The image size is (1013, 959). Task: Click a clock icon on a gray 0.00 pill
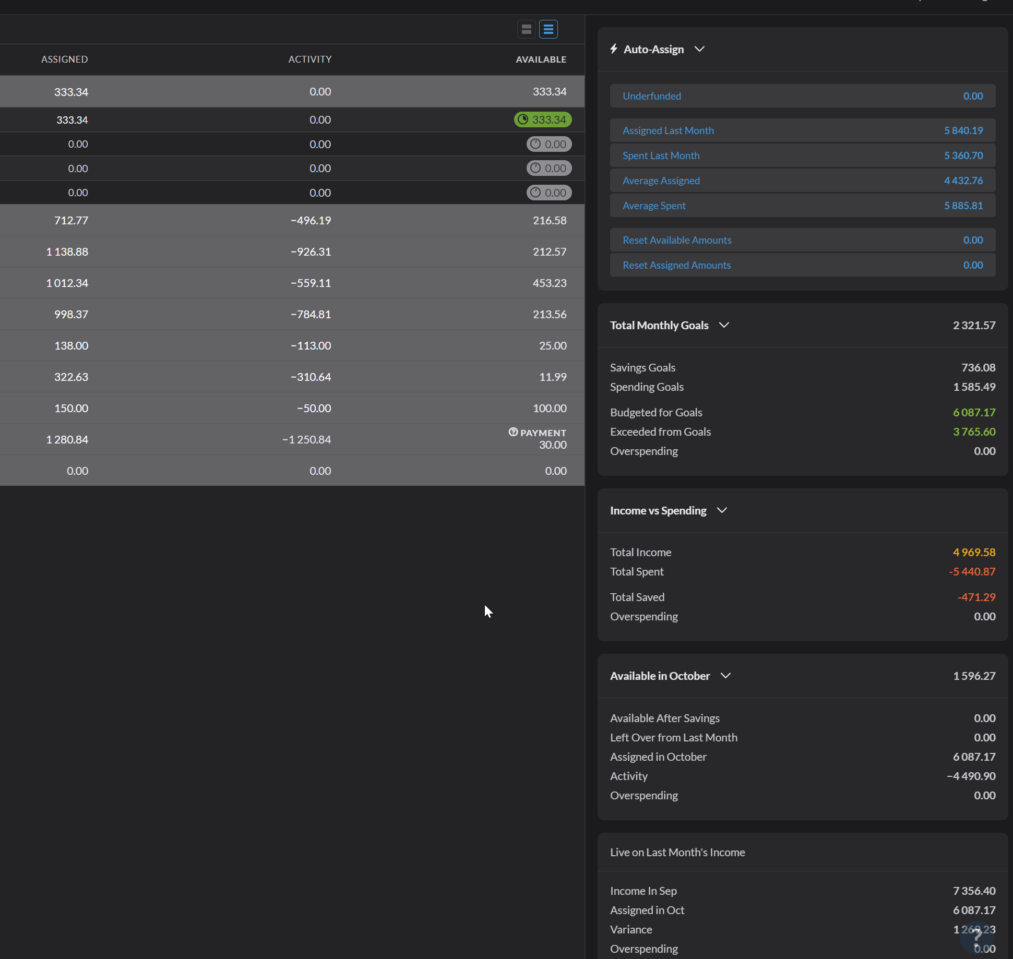point(535,144)
